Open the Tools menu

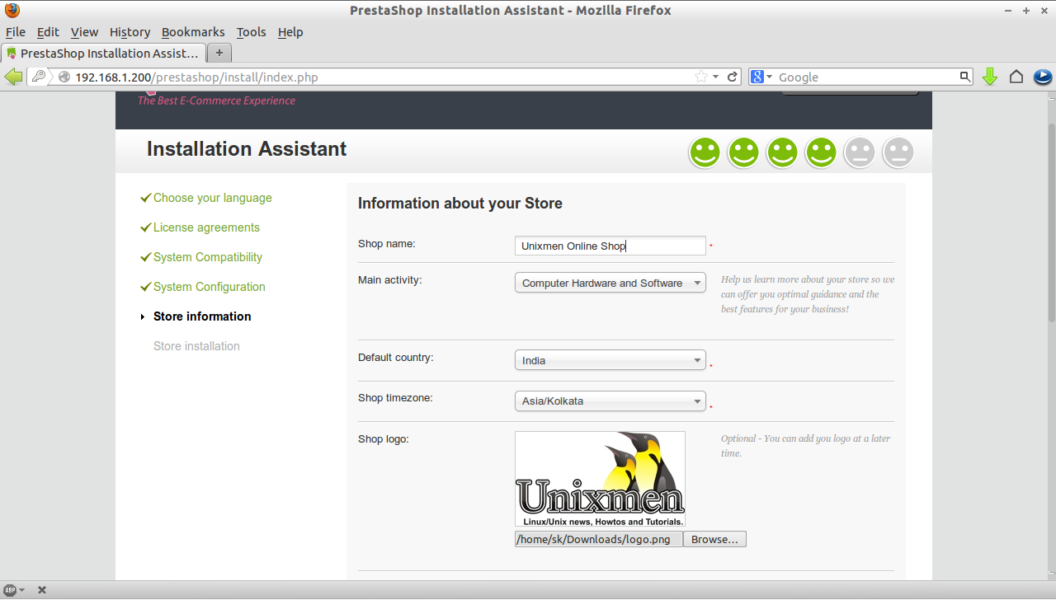pos(251,32)
